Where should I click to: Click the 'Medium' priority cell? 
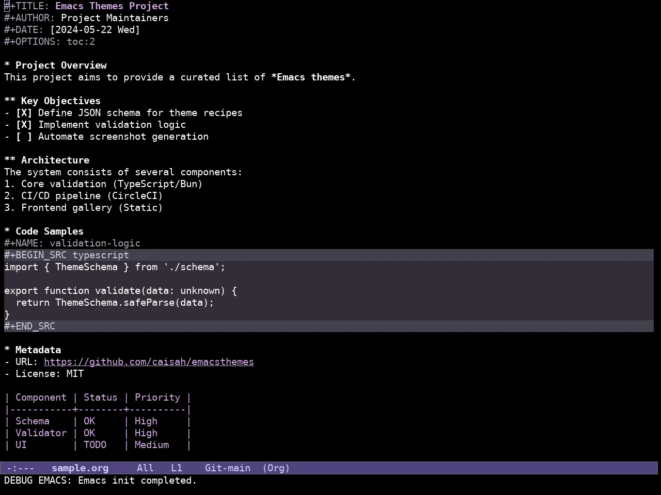[x=152, y=445]
